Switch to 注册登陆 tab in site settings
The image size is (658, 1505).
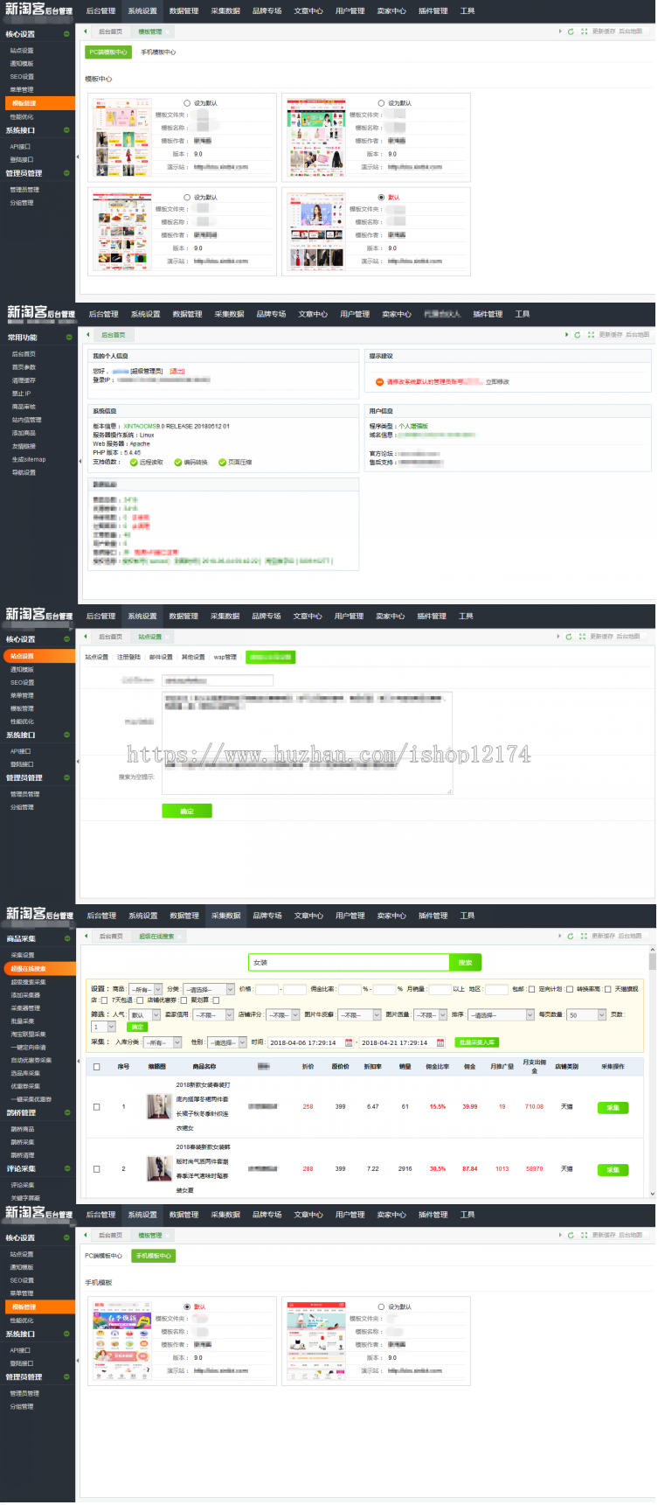(x=128, y=657)
